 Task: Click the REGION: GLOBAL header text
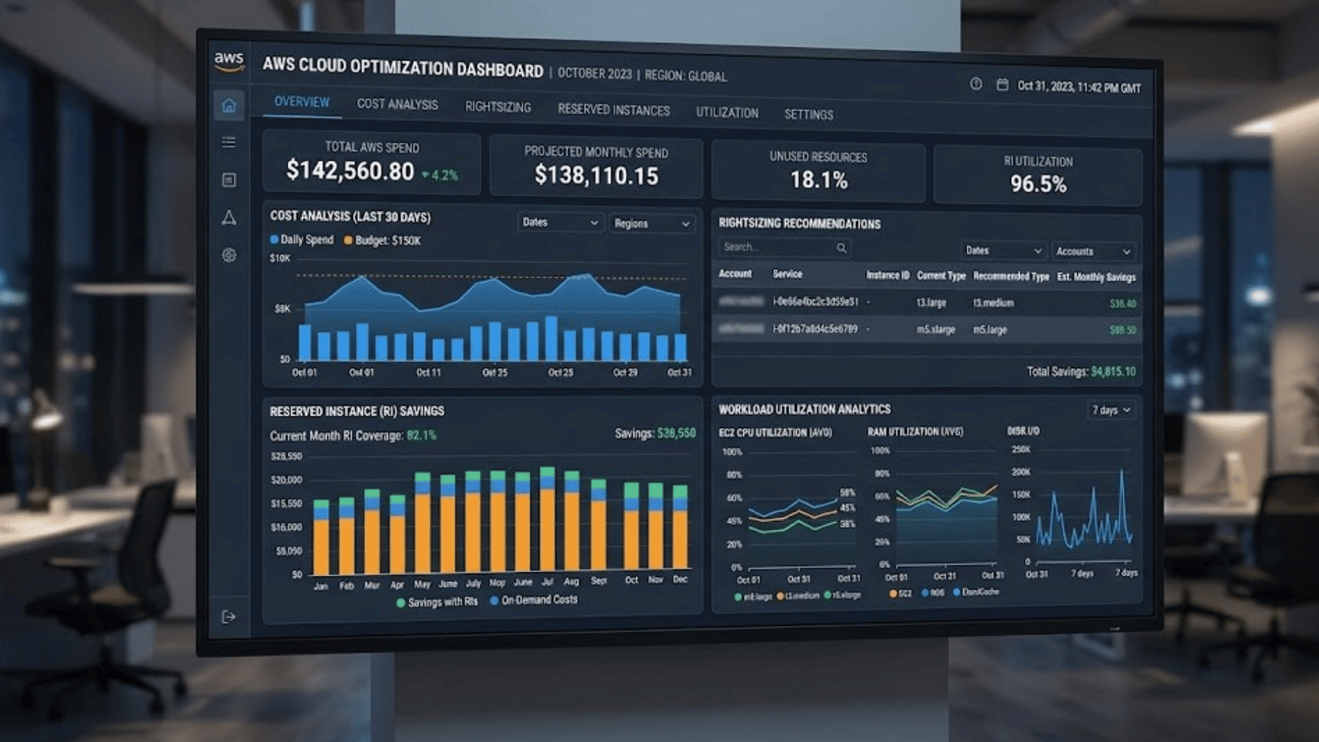pos(686,76)
